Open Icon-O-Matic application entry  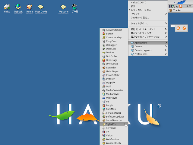click(x=114, y=75)
